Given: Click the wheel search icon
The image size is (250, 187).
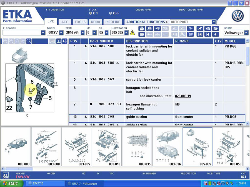Looking at the screenshot, I should coord(149,29).
